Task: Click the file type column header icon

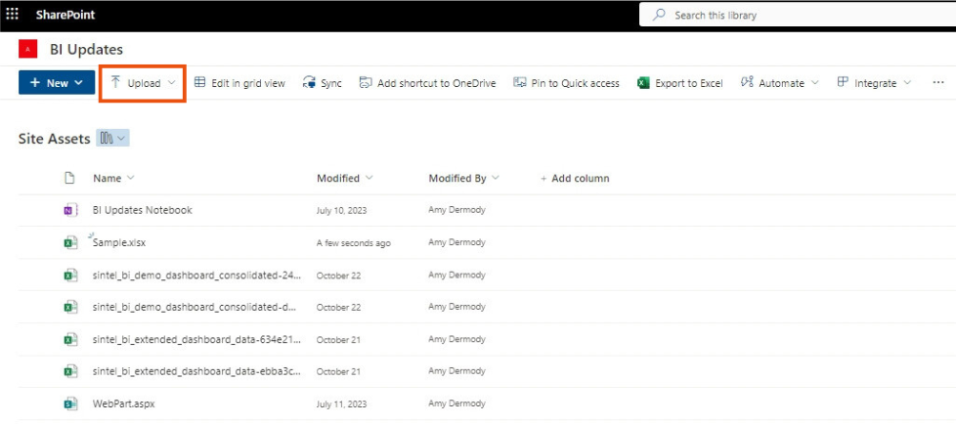Action: (69, 178)
